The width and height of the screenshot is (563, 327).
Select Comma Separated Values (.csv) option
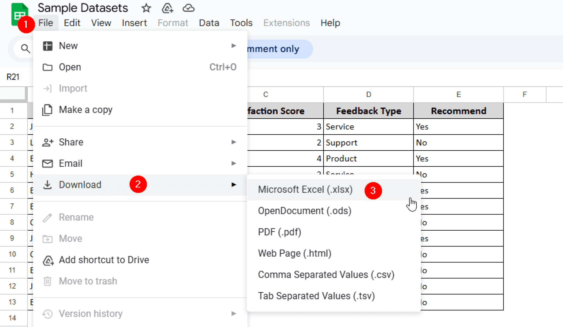tap(326, 274)
